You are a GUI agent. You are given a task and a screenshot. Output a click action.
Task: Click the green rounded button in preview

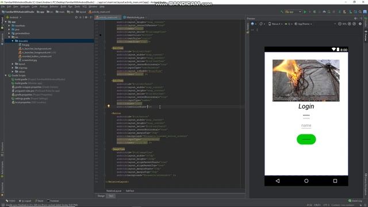[306, 139]
